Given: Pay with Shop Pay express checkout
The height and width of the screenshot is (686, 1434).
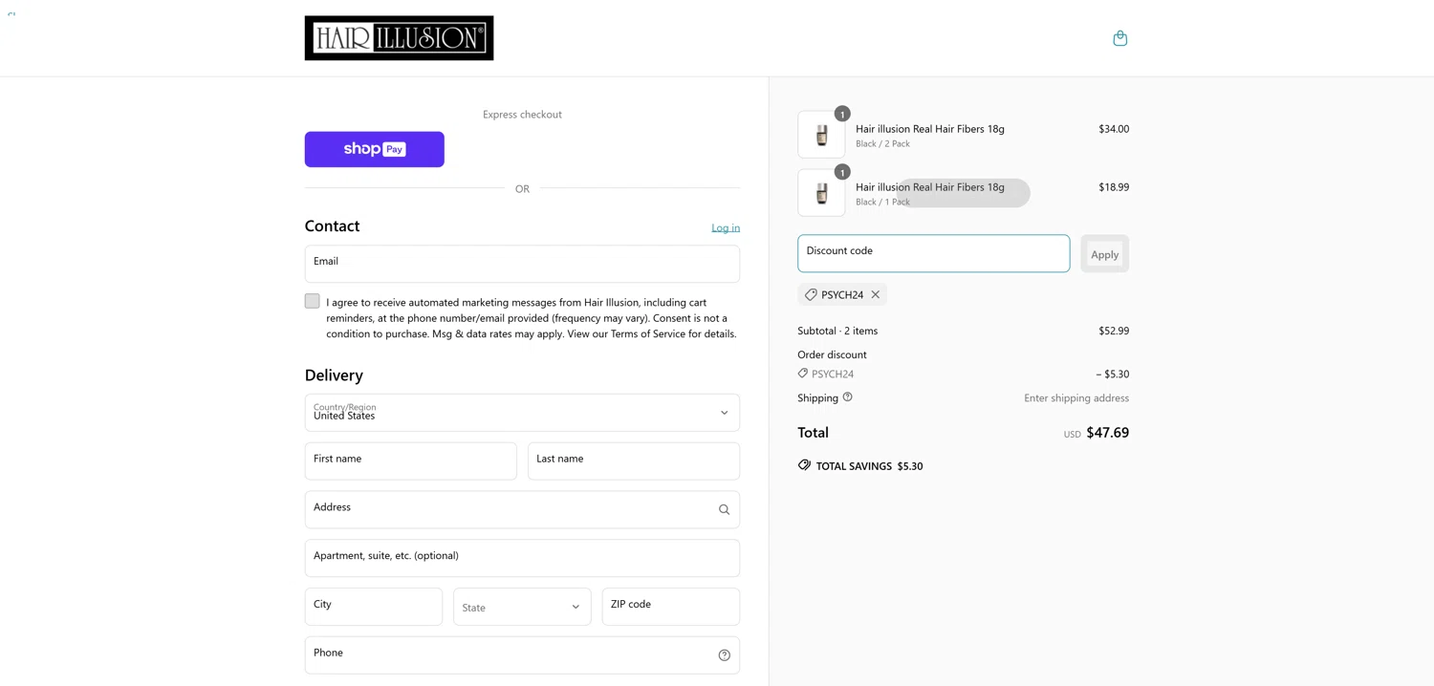Looking at the screenshot, I should click(x=375, y=149).
